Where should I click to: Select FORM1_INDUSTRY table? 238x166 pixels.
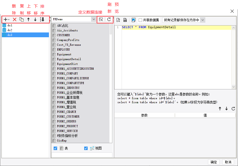(80, 88)
